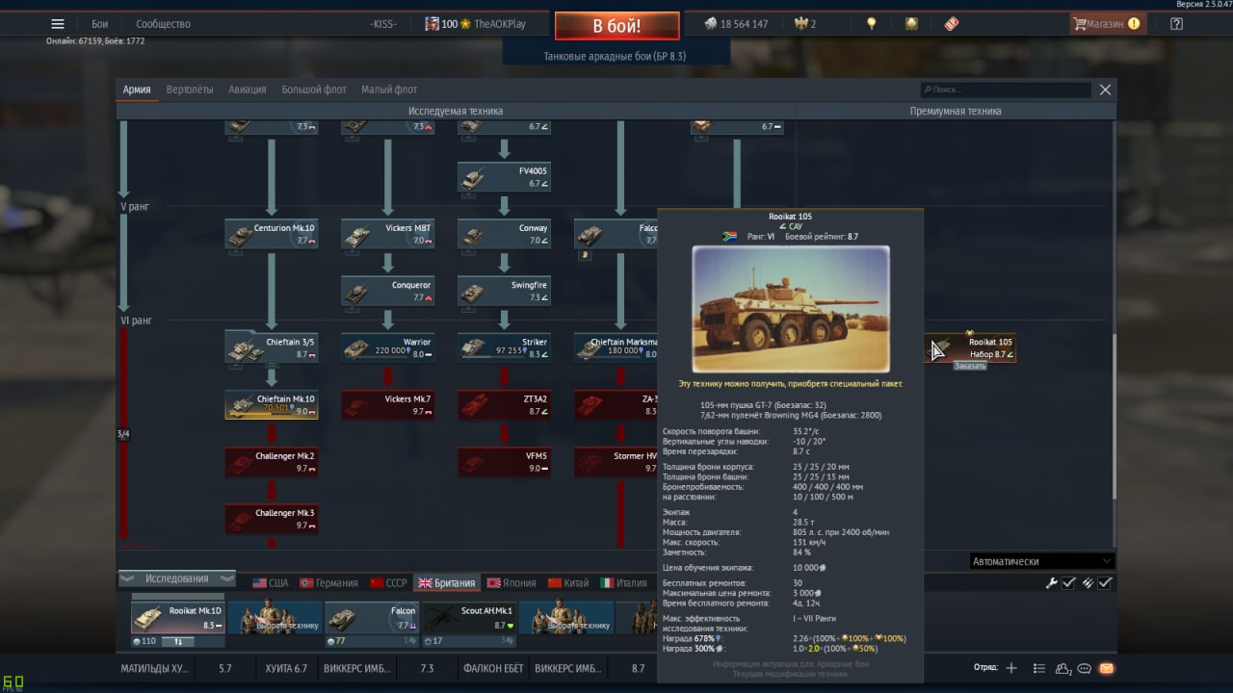The image size is (1233, 693).
Task: Open the golden eagles balance
Action: tap(804, 24)
